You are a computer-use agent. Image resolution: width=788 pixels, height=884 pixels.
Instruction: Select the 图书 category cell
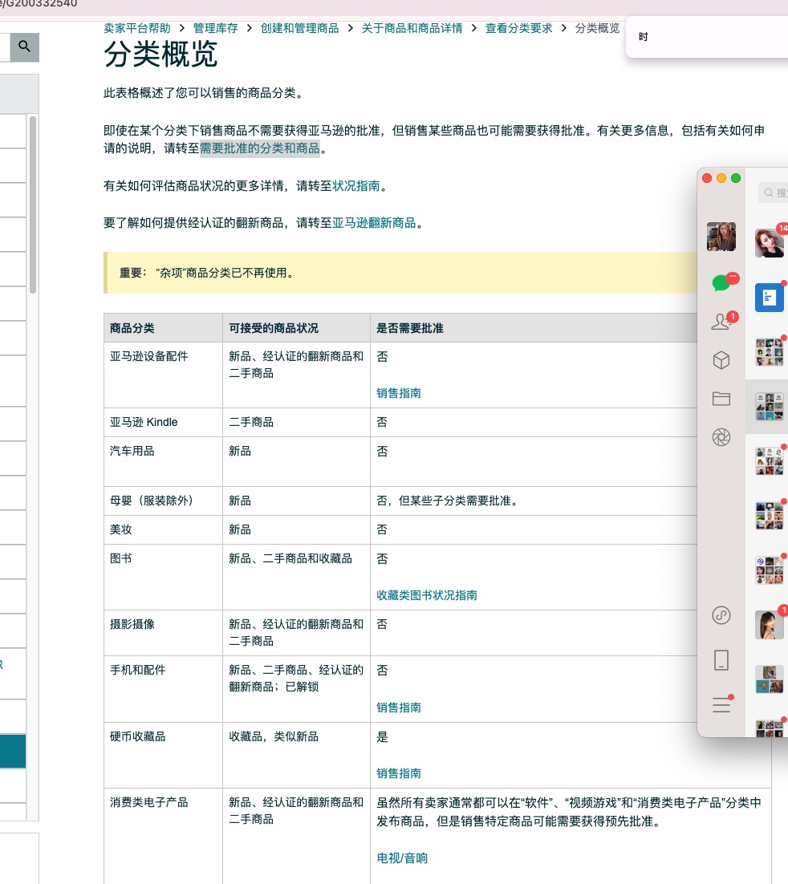click(163, 577)
